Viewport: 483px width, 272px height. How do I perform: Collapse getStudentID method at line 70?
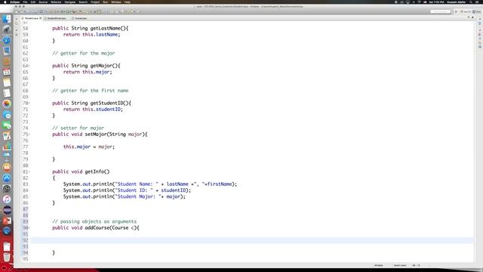[29, 103]
